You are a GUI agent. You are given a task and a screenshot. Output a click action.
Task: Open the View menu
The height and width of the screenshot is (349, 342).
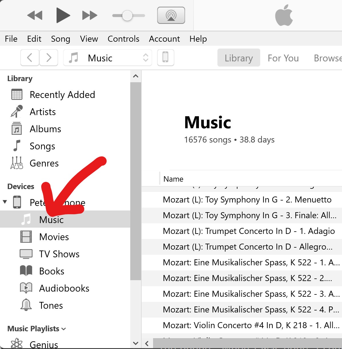point(89,39)
